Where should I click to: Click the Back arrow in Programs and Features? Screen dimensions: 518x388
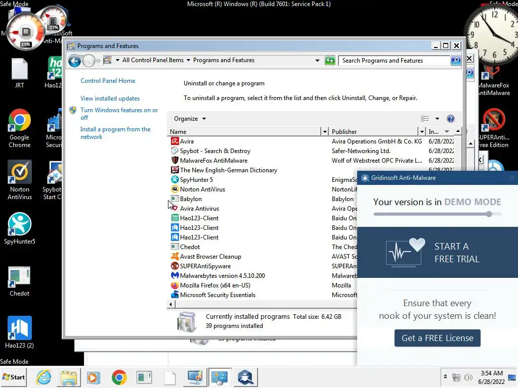75,61
